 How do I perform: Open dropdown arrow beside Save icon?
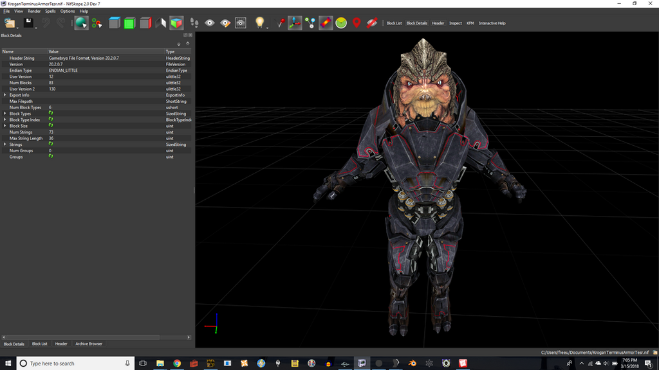[x=36, y=28]
